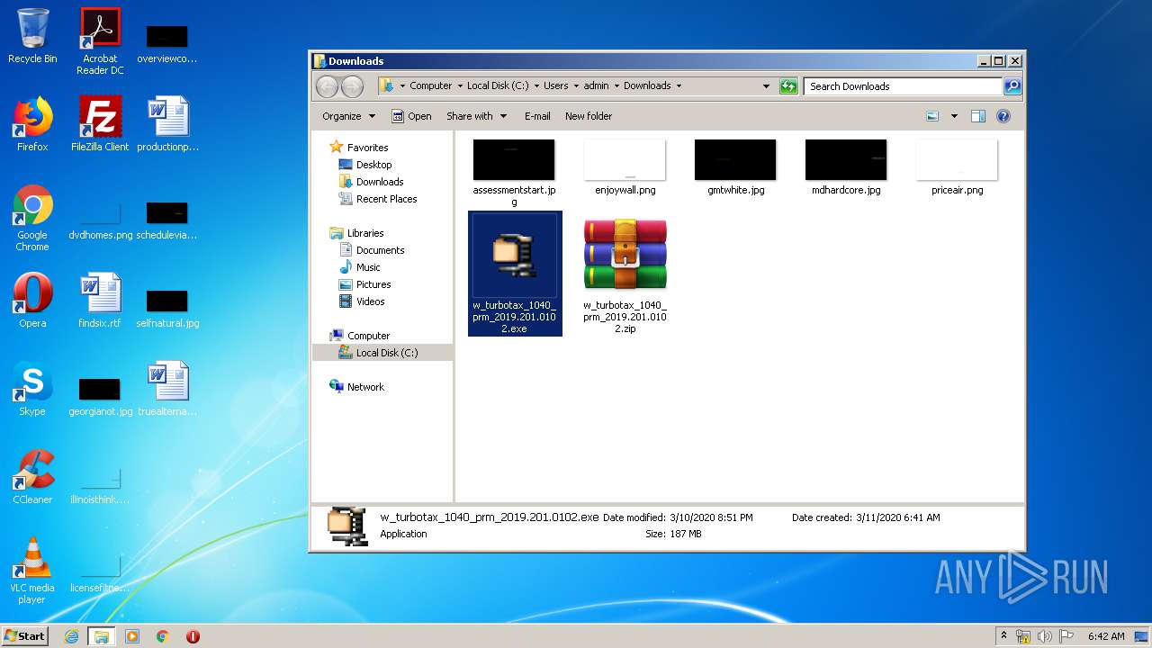The width and height of the screenshot is (1152, 648).
Task: Click the change view icon
Action: (932, 116)
